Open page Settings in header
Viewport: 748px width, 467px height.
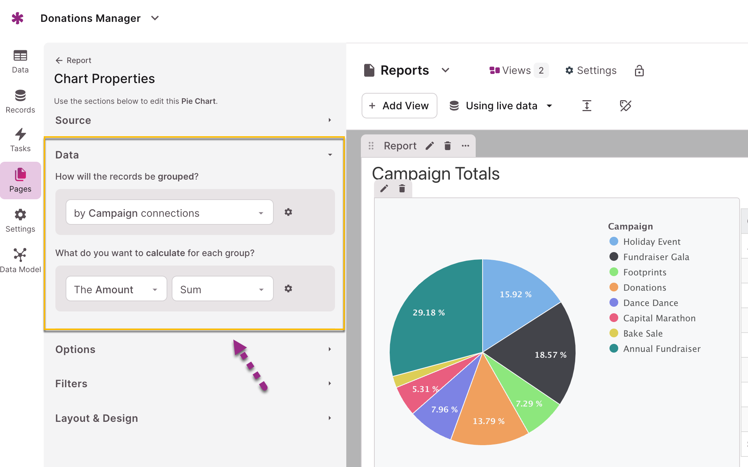pos(591,70)
